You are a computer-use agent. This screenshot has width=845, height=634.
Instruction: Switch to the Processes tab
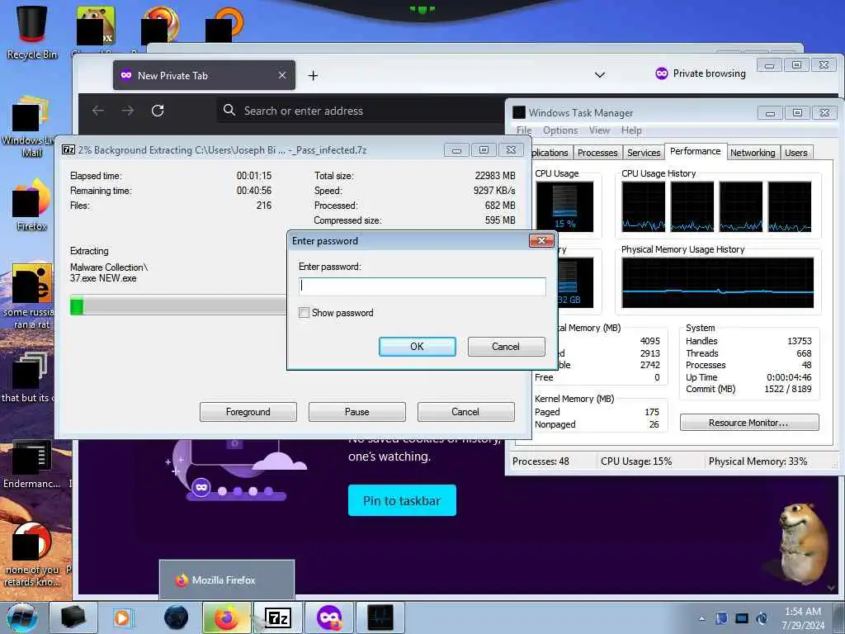pyautogui.click(x=597, y=153)
